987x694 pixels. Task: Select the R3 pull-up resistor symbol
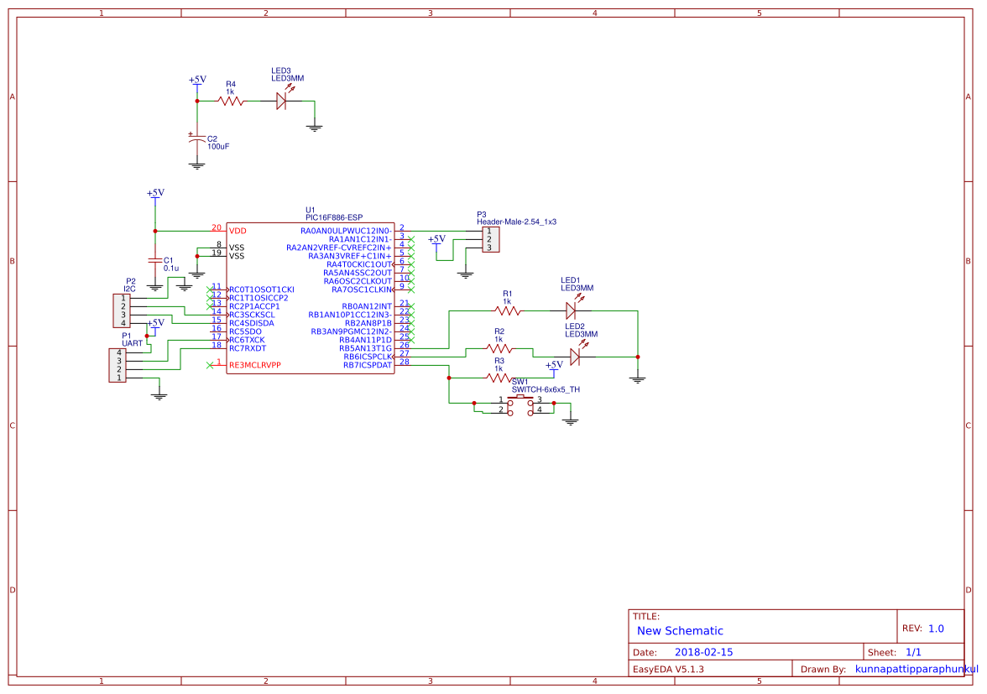tap(499, 378)
